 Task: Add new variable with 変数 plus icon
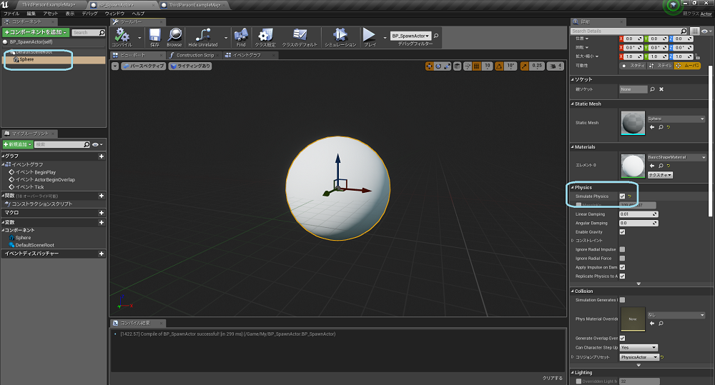(102, 222)
